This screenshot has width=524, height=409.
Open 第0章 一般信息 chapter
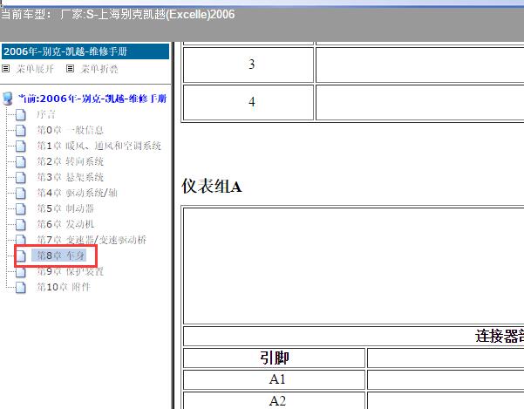(70, 130)
